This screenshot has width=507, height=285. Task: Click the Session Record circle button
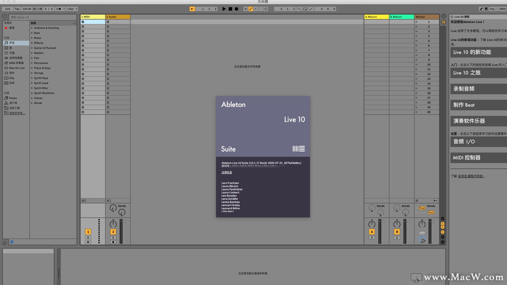tap(266, 9)
